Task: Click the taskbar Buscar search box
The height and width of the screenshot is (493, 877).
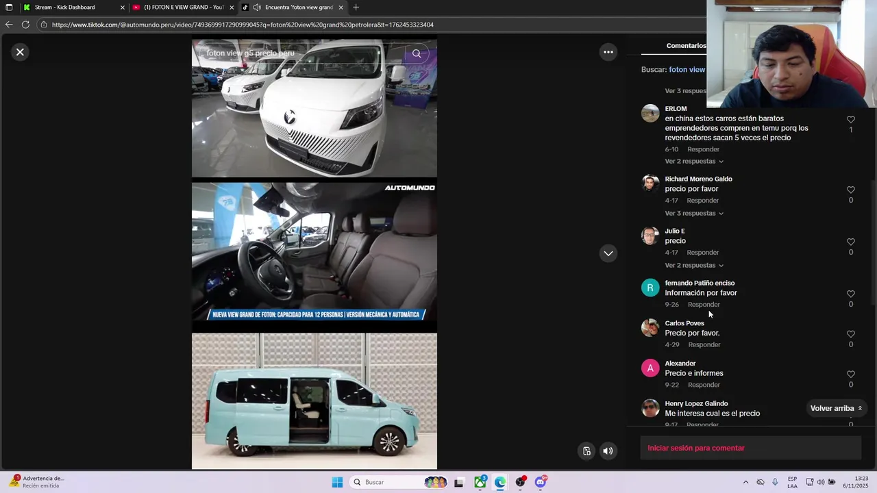Action: 399,482
